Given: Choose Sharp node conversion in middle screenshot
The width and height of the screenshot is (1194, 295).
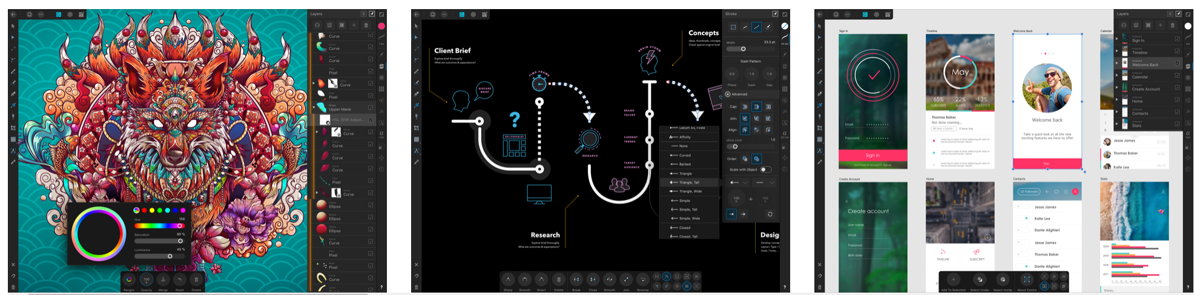Looking at the screenshot, I should click(x=508, y=279).
